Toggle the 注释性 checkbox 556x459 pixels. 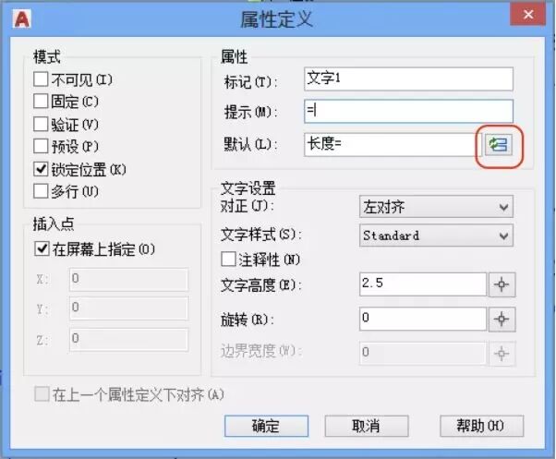(228, 260)
